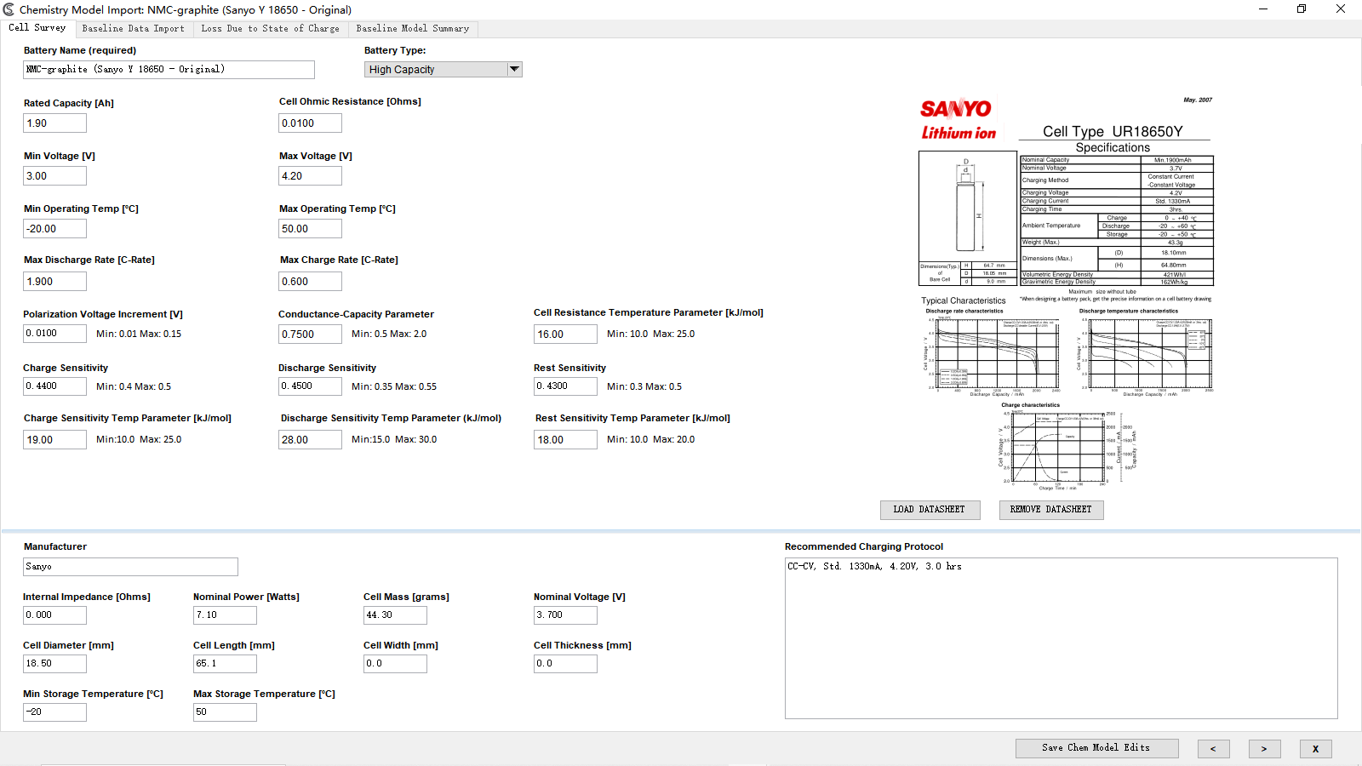Go to the Baseline Model Summary tab
The width and height of the screenshot is (1362, 766).
click(x=412, y=29)
